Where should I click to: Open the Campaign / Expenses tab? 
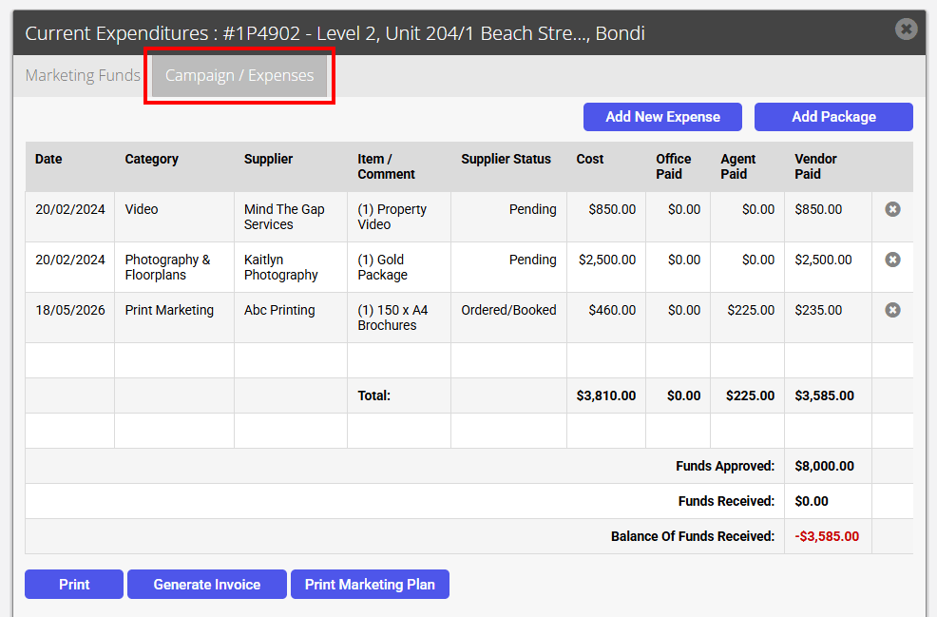[239, 75]
